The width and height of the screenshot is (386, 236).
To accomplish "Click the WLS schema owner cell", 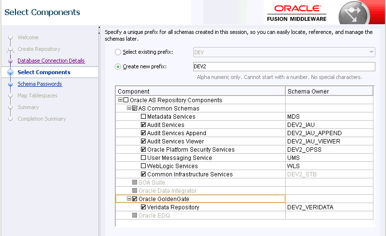I will 329,166.
